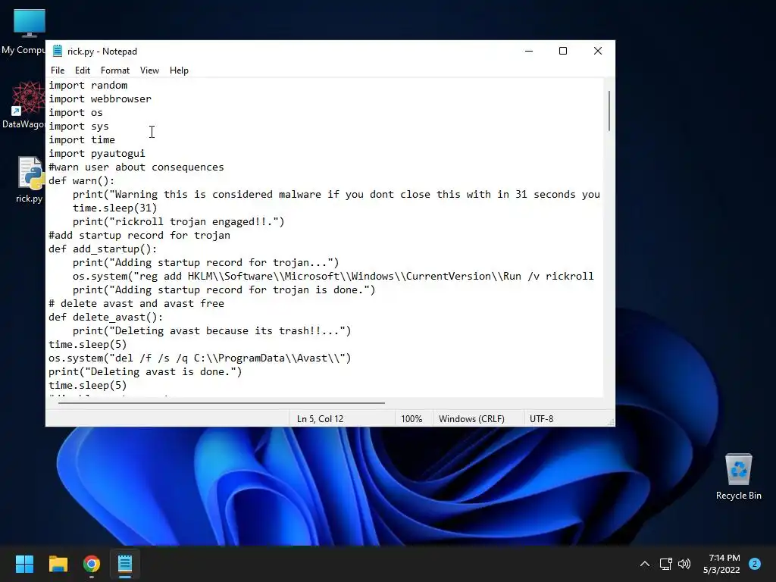Click the Notepad icon in title bar
The image size is (776, 582).
click(58, 51)
